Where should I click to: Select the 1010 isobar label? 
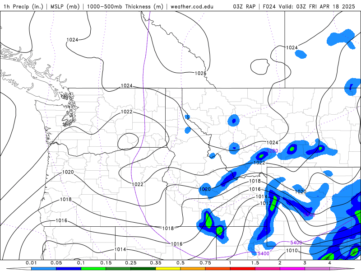292,251
